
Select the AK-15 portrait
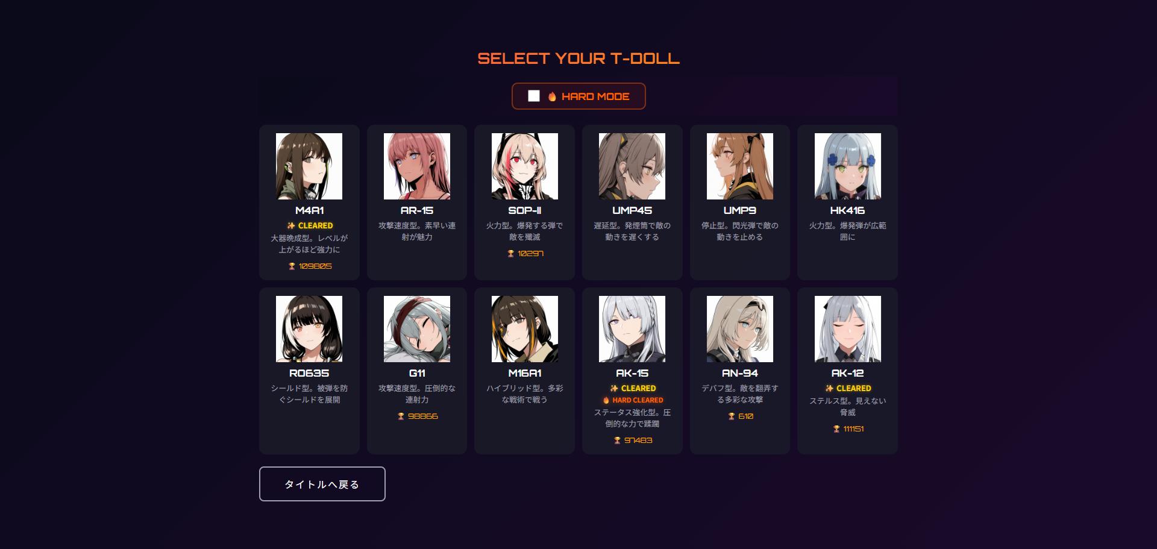tap(632, 329)
